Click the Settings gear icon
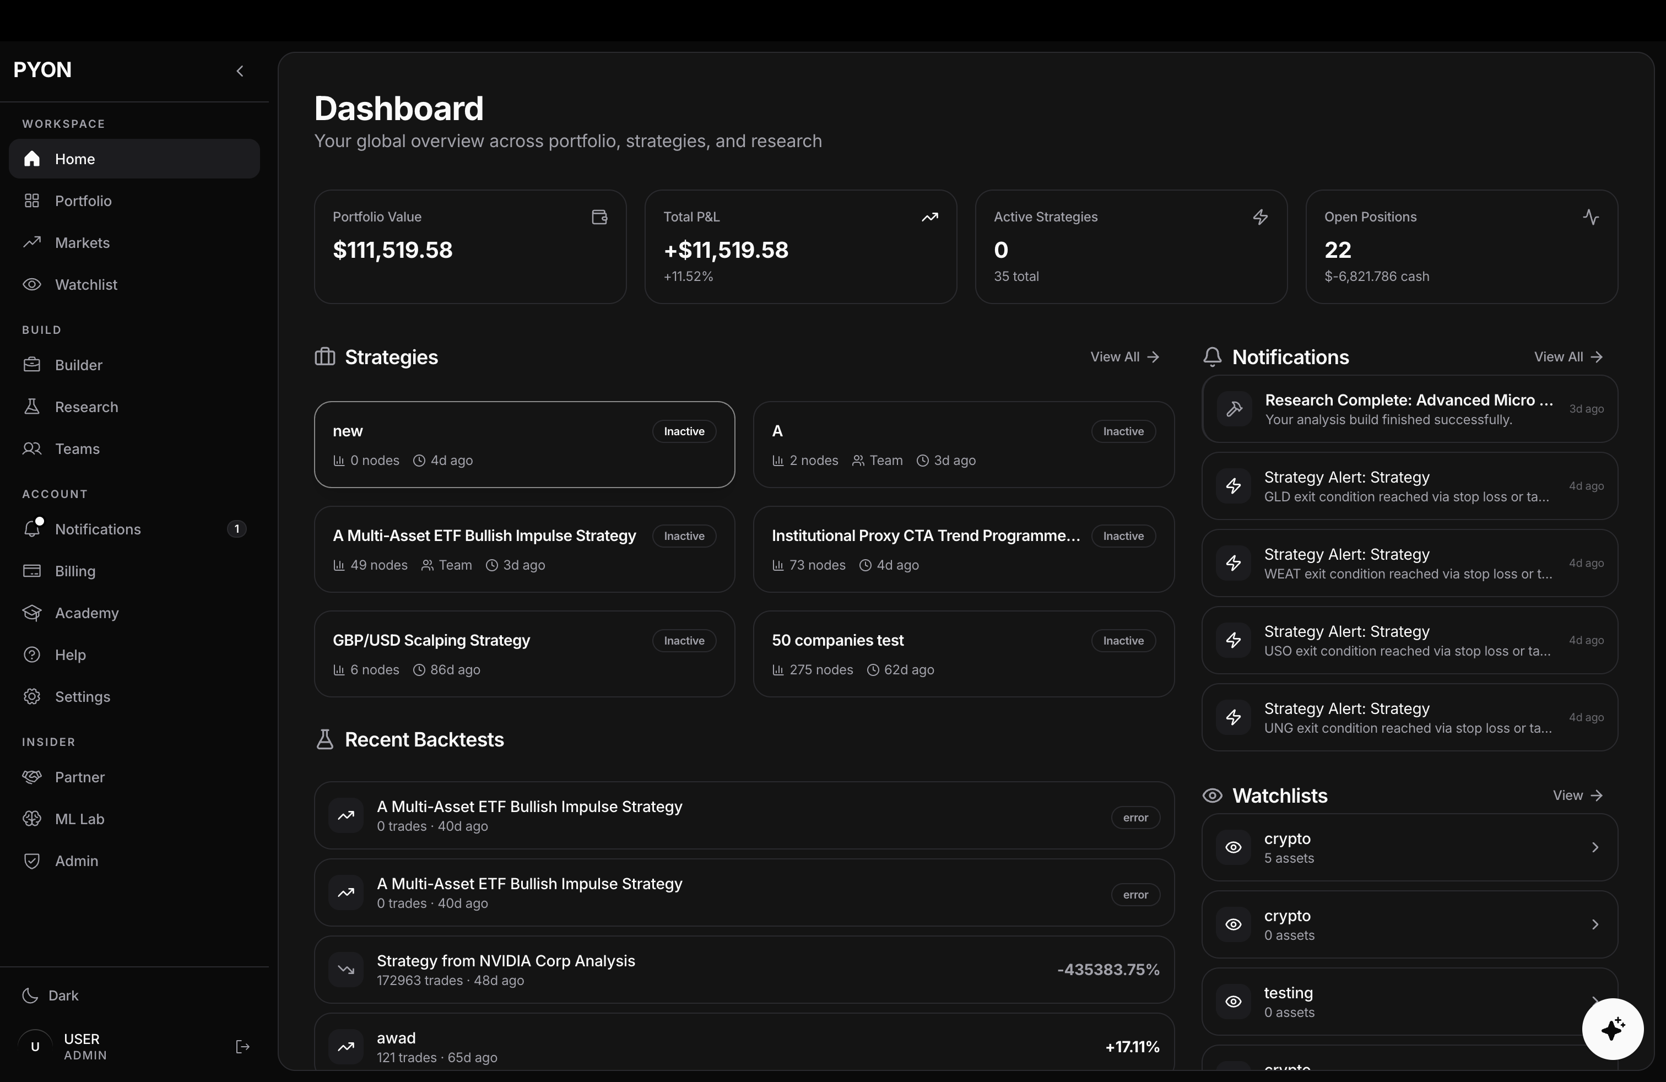 tap(31, 696)
